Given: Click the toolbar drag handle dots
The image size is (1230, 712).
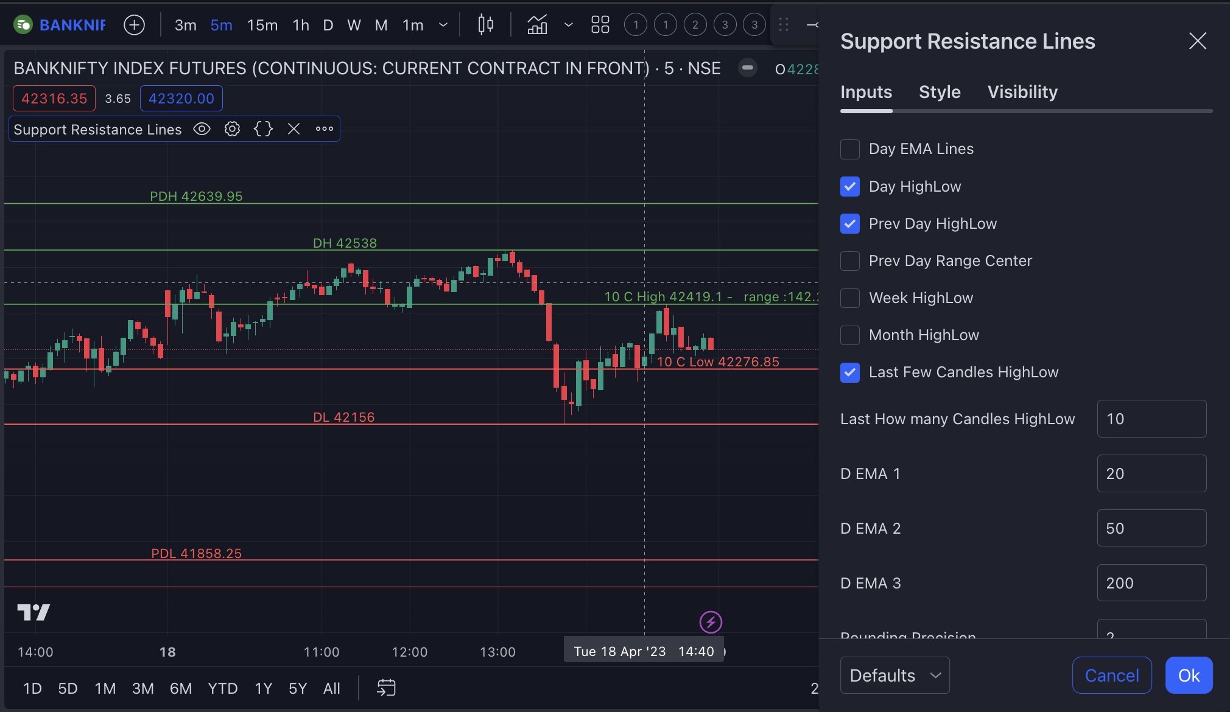Looking at the screenshot, I should pyautogui.click(x=784, y=25).
